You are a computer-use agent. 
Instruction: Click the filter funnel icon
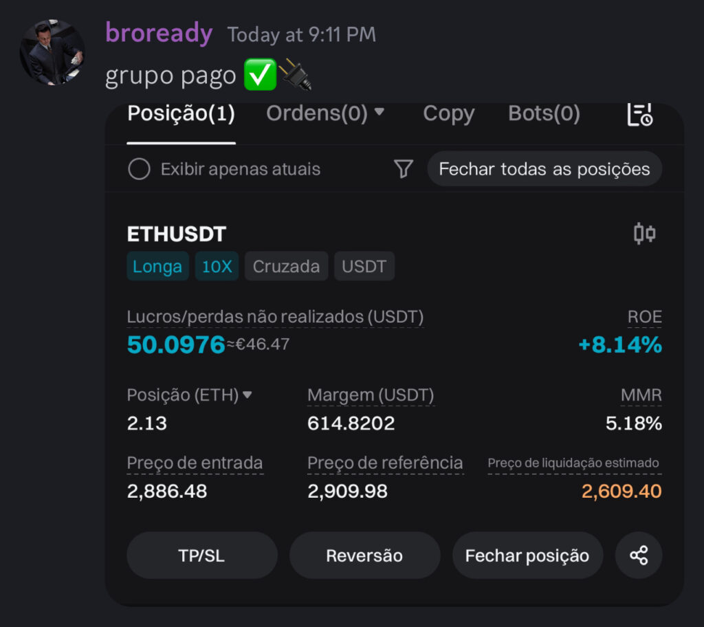pos(404,169)
